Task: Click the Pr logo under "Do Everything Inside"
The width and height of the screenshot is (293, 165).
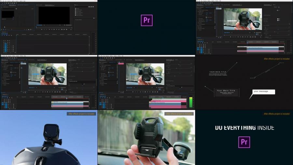Action: (x=244, y=142)
